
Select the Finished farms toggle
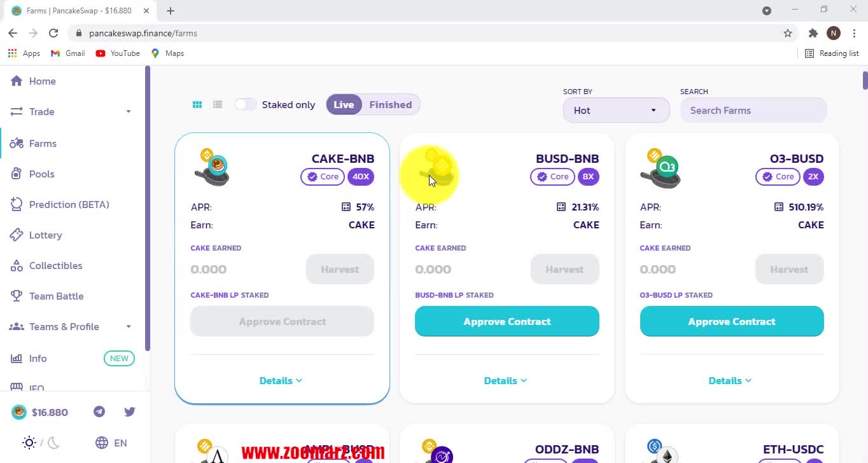391,104
